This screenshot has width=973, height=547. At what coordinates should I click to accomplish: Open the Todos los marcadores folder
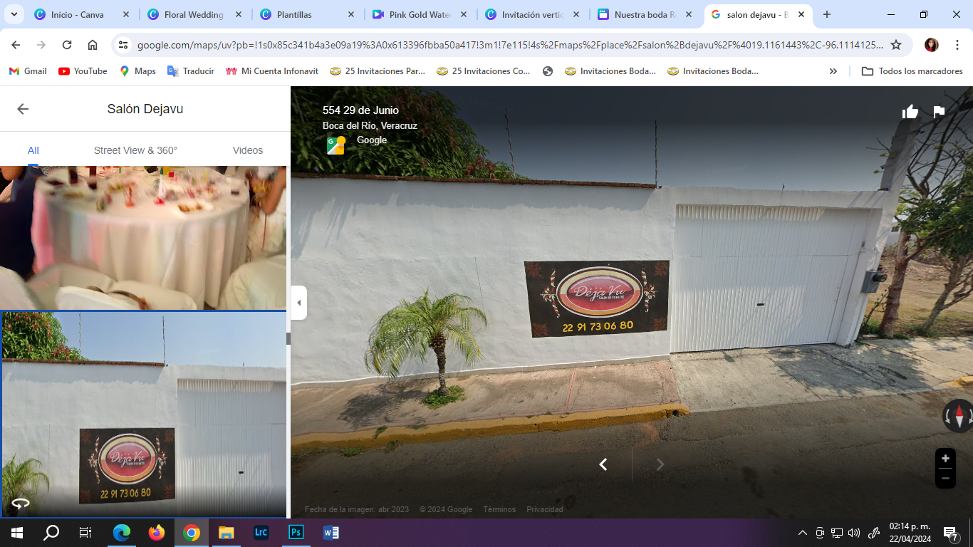click(x=912, y=71)
